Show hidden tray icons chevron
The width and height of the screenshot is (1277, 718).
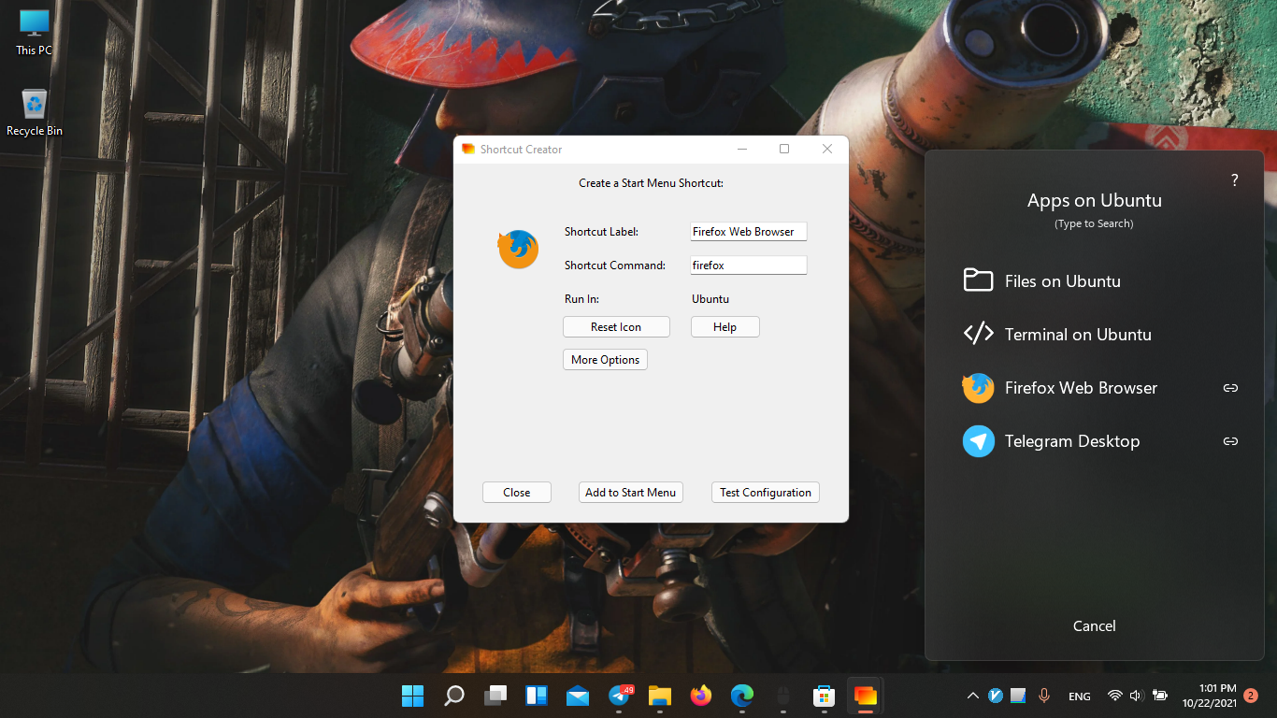[972, 696]
